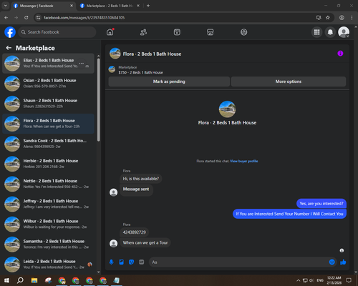Record a voice clip with microphone icon

pos(111,262)
